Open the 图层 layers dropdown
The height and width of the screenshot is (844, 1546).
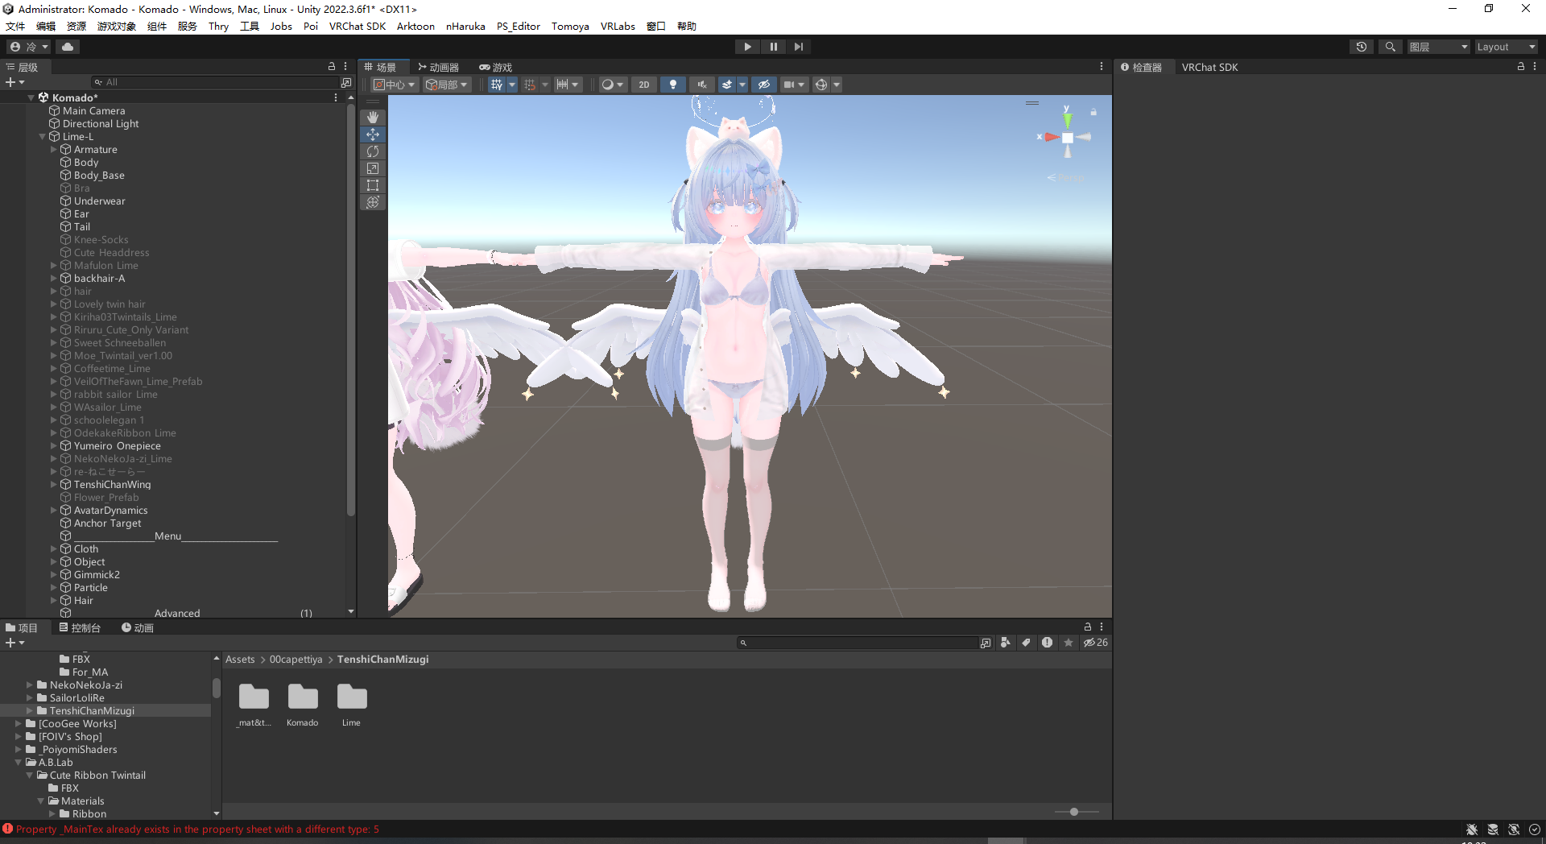pyautogui.click(x=1438, y=47)
